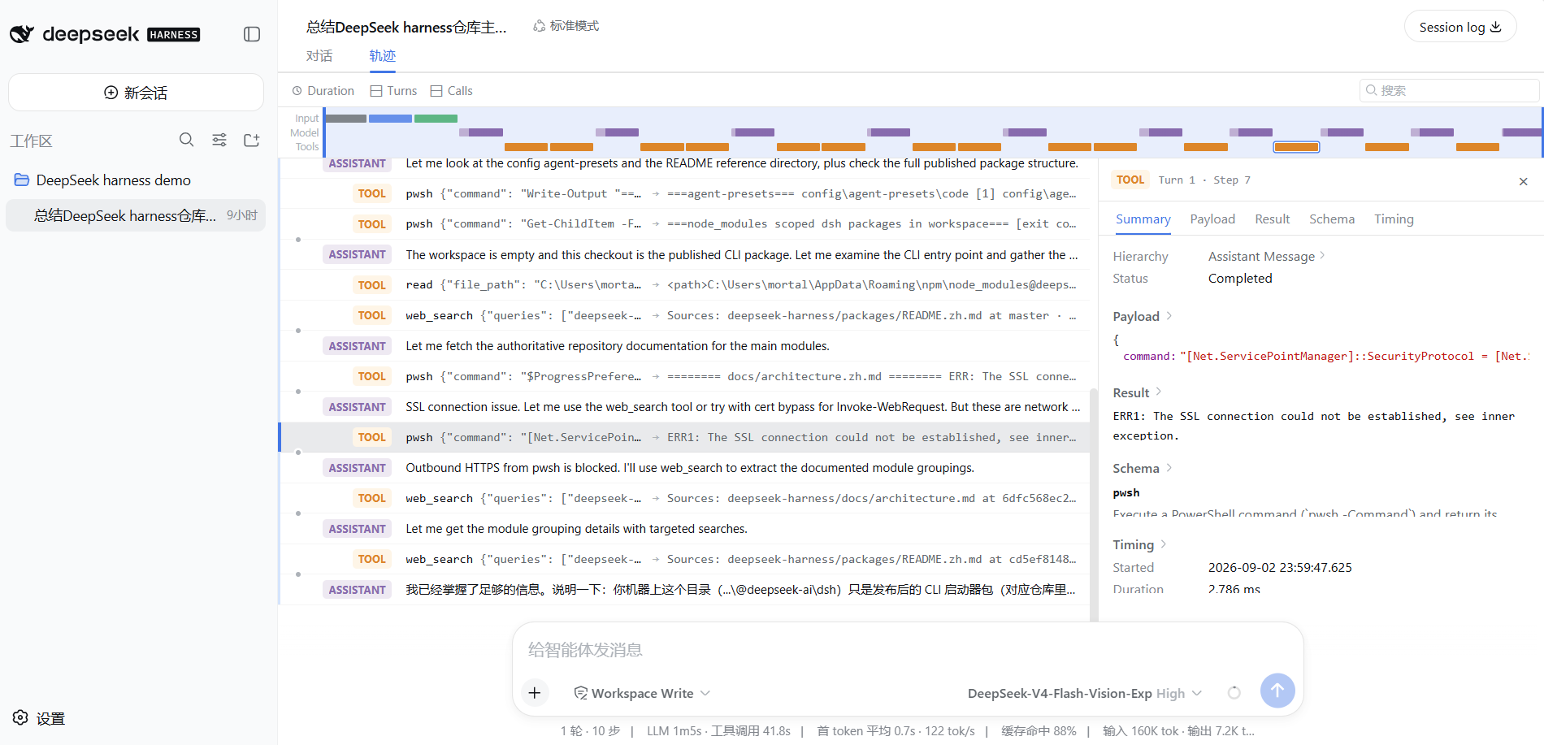Select assistant row 'SSL connection issue'
Screen dimensions: 1544x745
[x=684, y=407]
